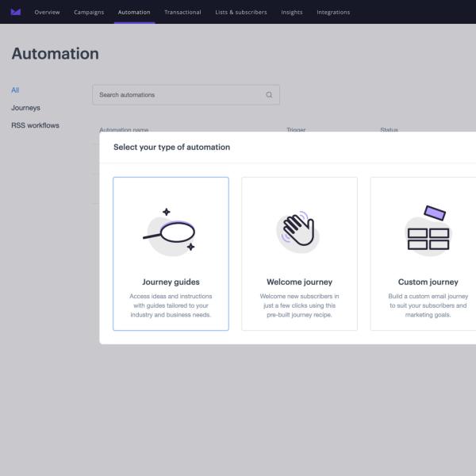Click the Search automations field
The width and height of the screenshot is (476, 476).
(x=178, y=95)
